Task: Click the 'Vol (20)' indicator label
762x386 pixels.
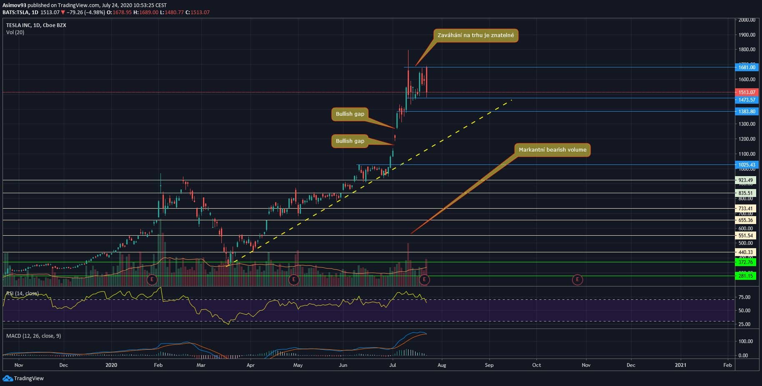Action: 15,32
